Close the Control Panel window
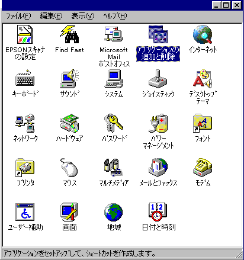Image resolution: width=244 pixels, height=260 pixels. (236, 5)
